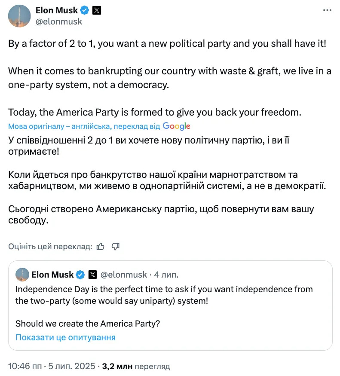Screen dimensions: 340x376
Task: Rate translation with thumbs up icon
Action: pyautogui.click(x=100, y=247)
